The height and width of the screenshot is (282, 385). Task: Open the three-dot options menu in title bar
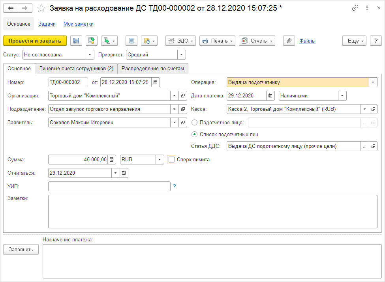tap(367, 8)
